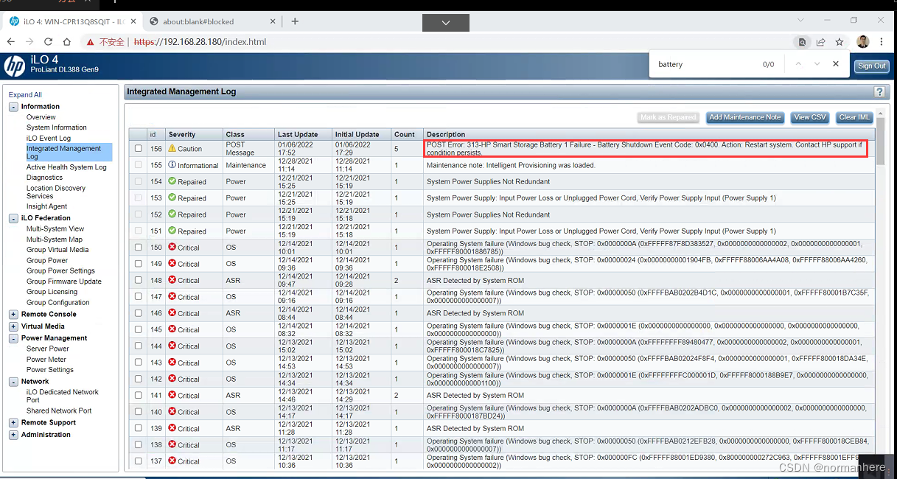Click the share page icon in address bar
This screenshot has width=897, height=479.
(820, 42)
